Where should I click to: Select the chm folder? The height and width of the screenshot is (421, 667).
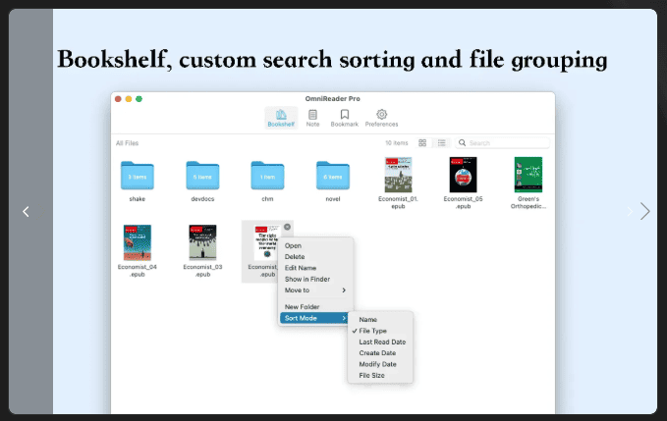tap(267, 176)
